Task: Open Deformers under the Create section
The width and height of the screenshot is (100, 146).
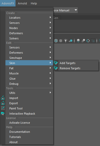Action: tap(29, 33)
